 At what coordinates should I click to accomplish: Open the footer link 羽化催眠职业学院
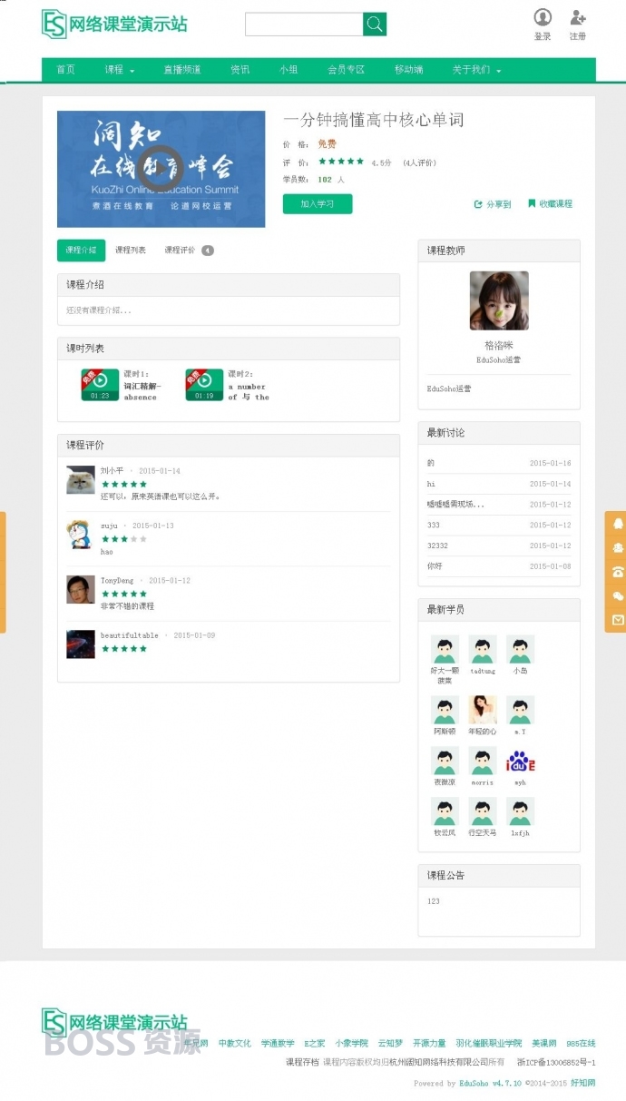tap(489, 1044)
